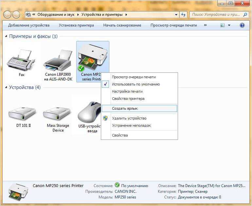Click Начать сканирование on toolbar
Screen dimensions: 252x206
click(122, 25)
